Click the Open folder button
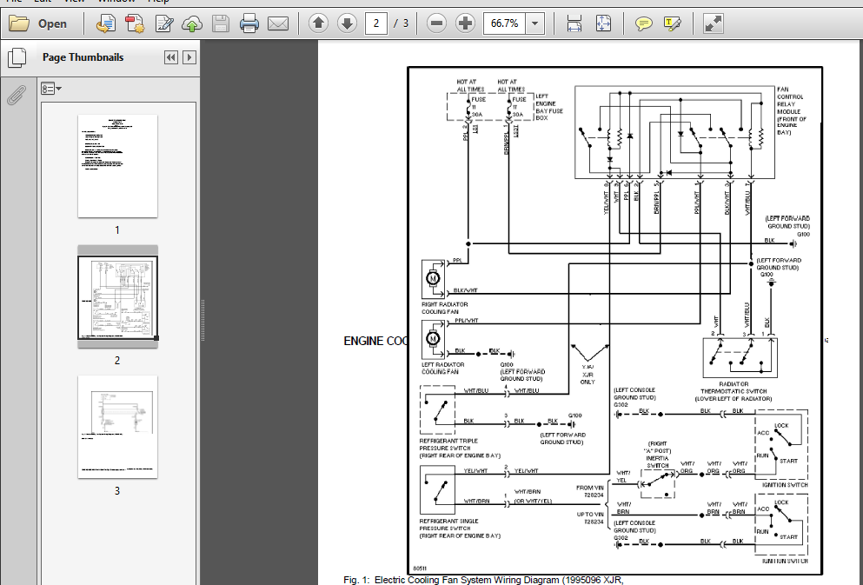The image size is (863, 585). pos(38,23)
